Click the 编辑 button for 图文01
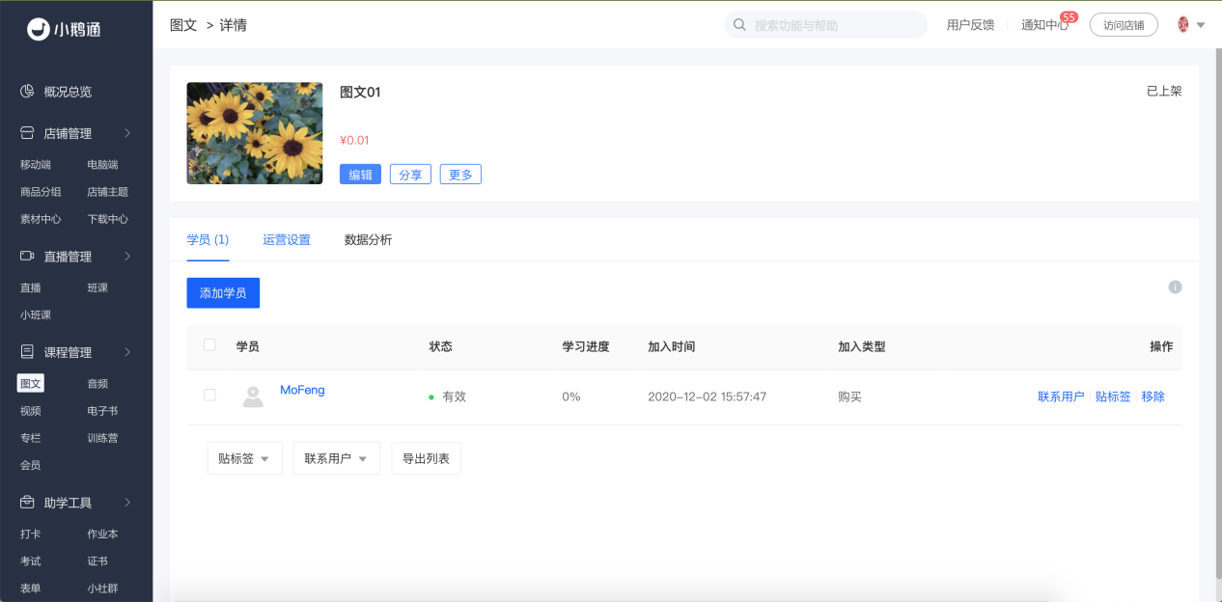This screenshot has width=1222, height=602. [360, 175]
